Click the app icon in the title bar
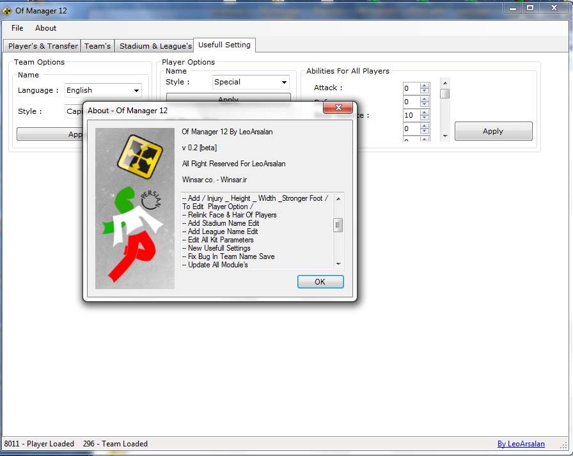 [7, 10]
